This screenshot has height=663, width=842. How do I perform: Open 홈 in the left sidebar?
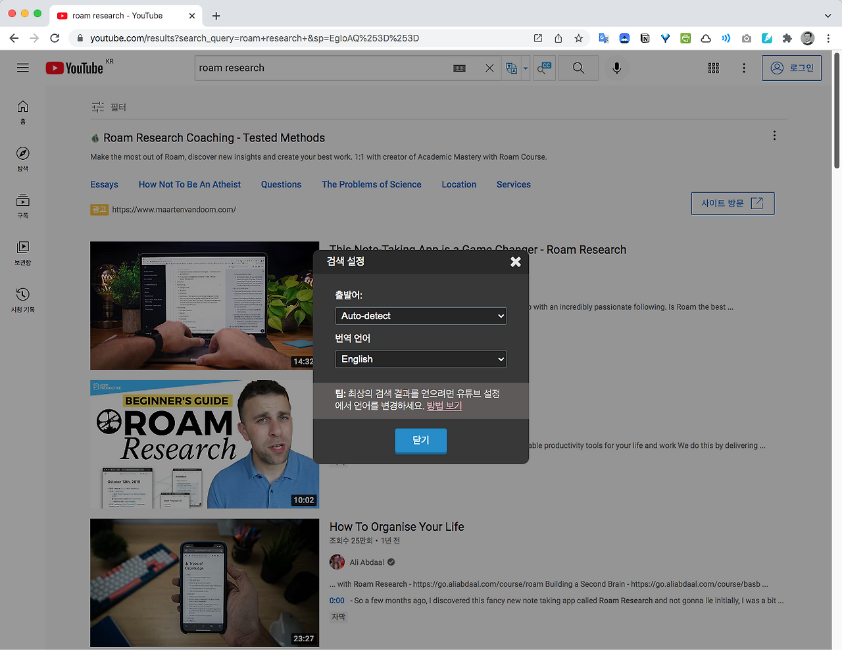click(x=23, y=112)
